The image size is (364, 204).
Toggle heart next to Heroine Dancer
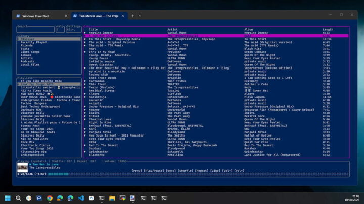click(x=85, y=33)
